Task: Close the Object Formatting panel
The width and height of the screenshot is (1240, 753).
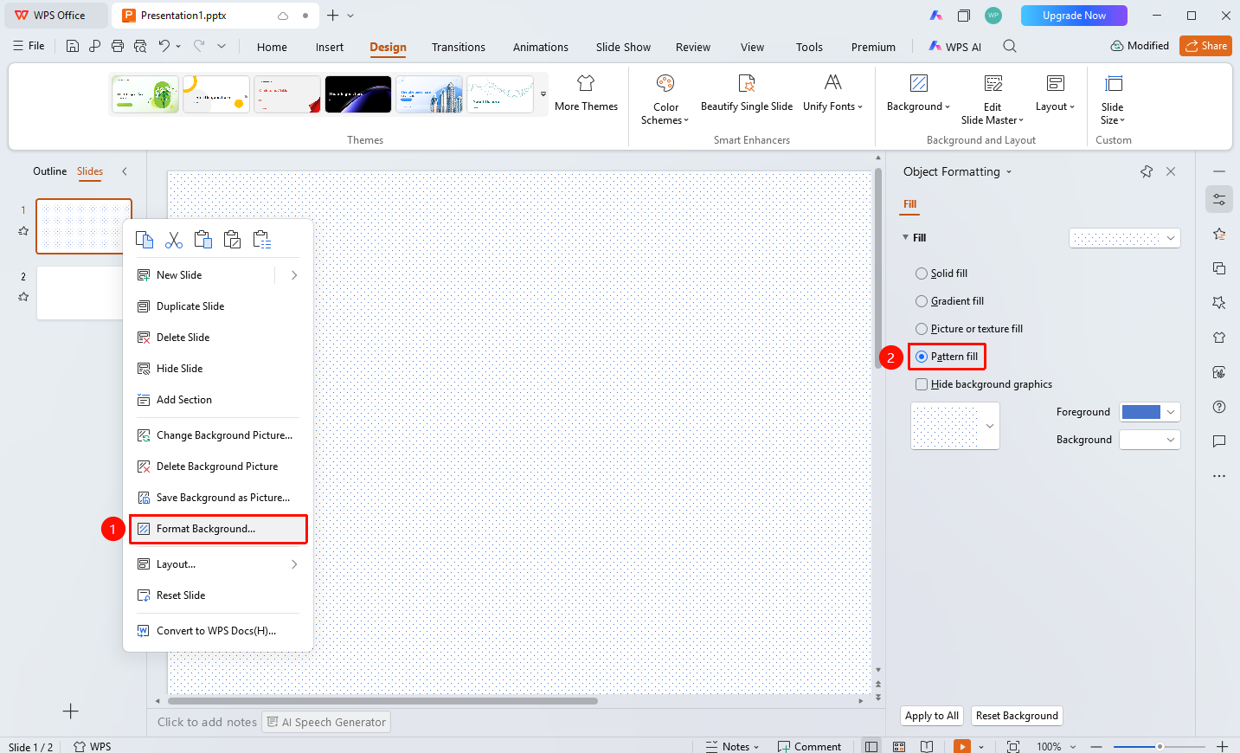Action: 1171,171
